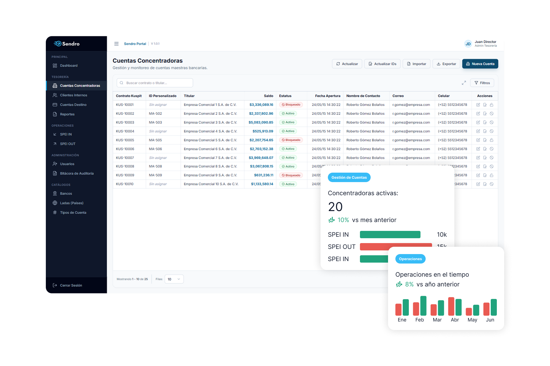Click the green SPEI IN 10k bar

pos(390,235)
